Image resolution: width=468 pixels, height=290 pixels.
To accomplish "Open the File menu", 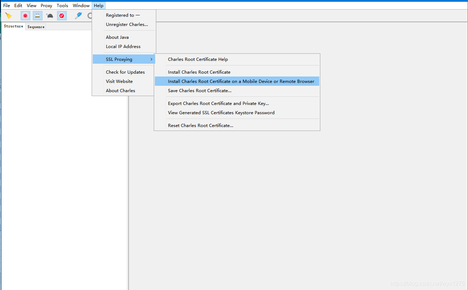I will [x=7, y=6].
